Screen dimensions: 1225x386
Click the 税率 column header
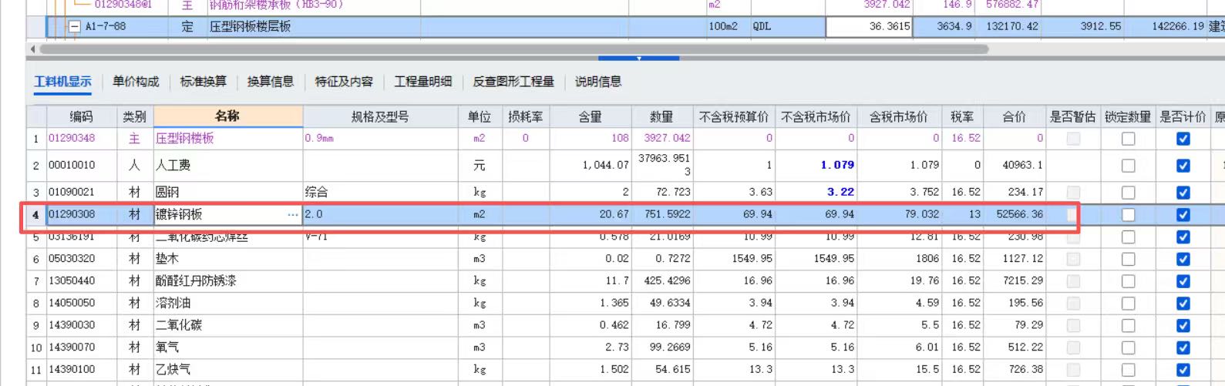tap(961, 116)
